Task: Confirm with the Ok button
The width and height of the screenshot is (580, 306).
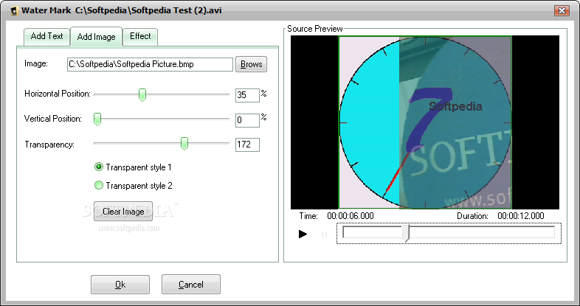Action: pos(120,285)
